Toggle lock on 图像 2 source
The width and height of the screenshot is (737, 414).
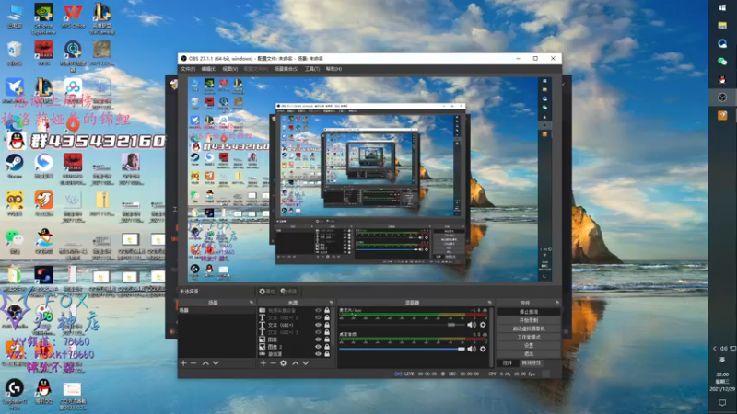(x=327, y=347)
